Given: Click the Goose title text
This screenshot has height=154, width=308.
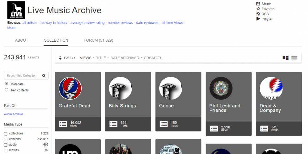Looking at the screenshot, I should click(x=166, y=106).
